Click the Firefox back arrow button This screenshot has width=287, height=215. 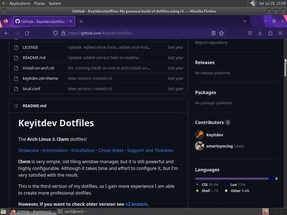7,33
